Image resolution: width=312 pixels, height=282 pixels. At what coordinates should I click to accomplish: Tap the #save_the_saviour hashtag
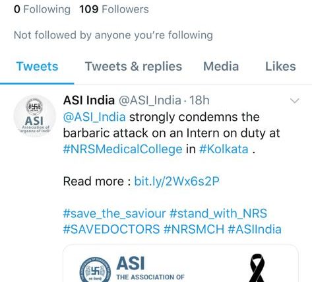pos(114,213)
